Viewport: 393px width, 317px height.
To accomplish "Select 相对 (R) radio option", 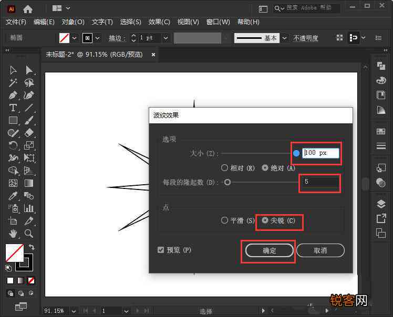I will [238, 168].
